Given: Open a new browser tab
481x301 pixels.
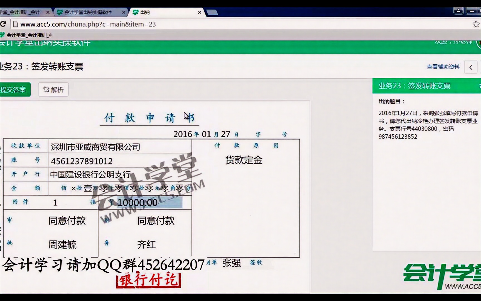Looking at the screenshot, I should point(212,13).
